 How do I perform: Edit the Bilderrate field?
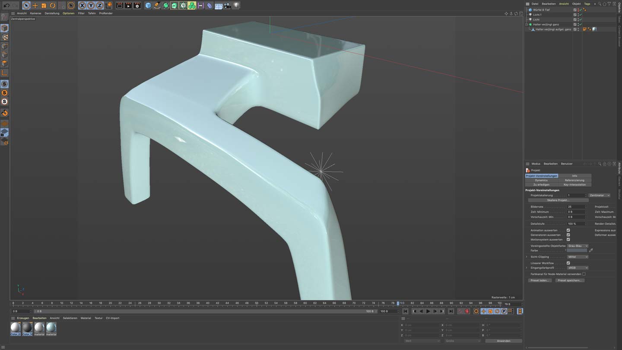[577, 207]
